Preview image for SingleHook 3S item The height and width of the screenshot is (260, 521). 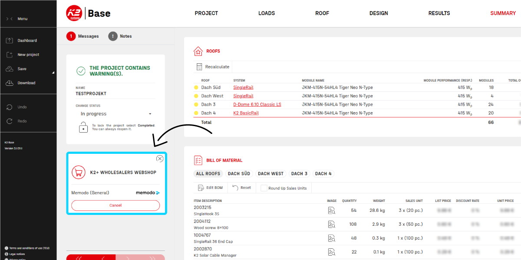click(332, 211)
